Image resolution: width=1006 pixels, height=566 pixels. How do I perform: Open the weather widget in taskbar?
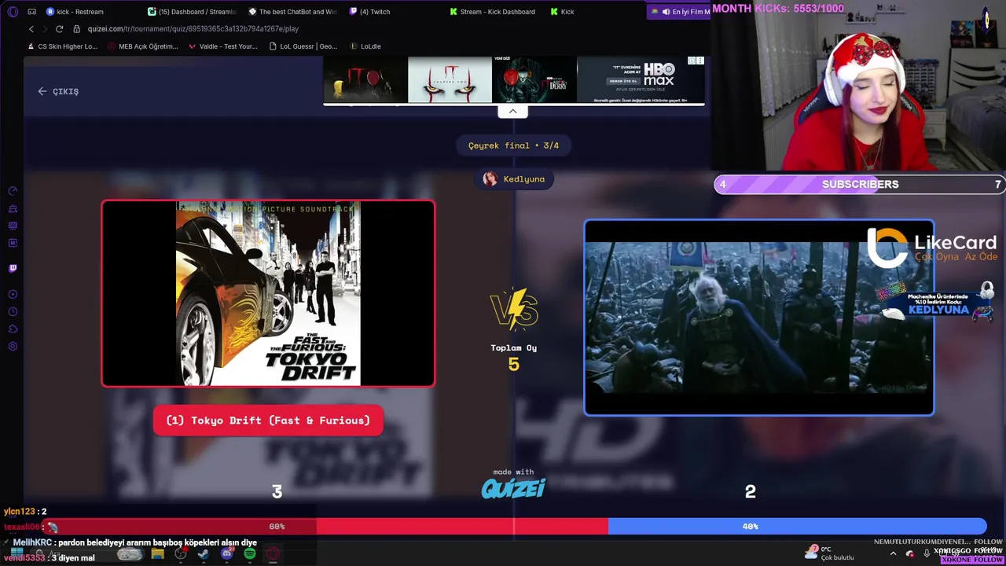[x=830, y=553]
